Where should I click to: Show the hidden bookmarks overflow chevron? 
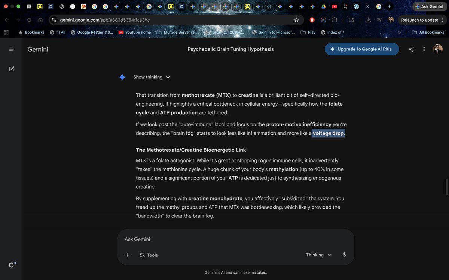(x=399, y=32)
